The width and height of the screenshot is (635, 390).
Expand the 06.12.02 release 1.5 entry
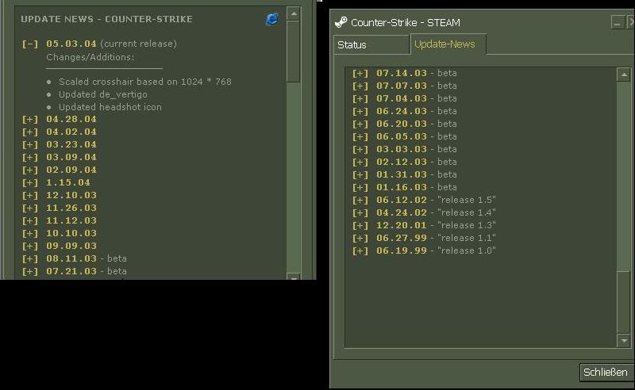pyautogui.click(x=360, y=201)
